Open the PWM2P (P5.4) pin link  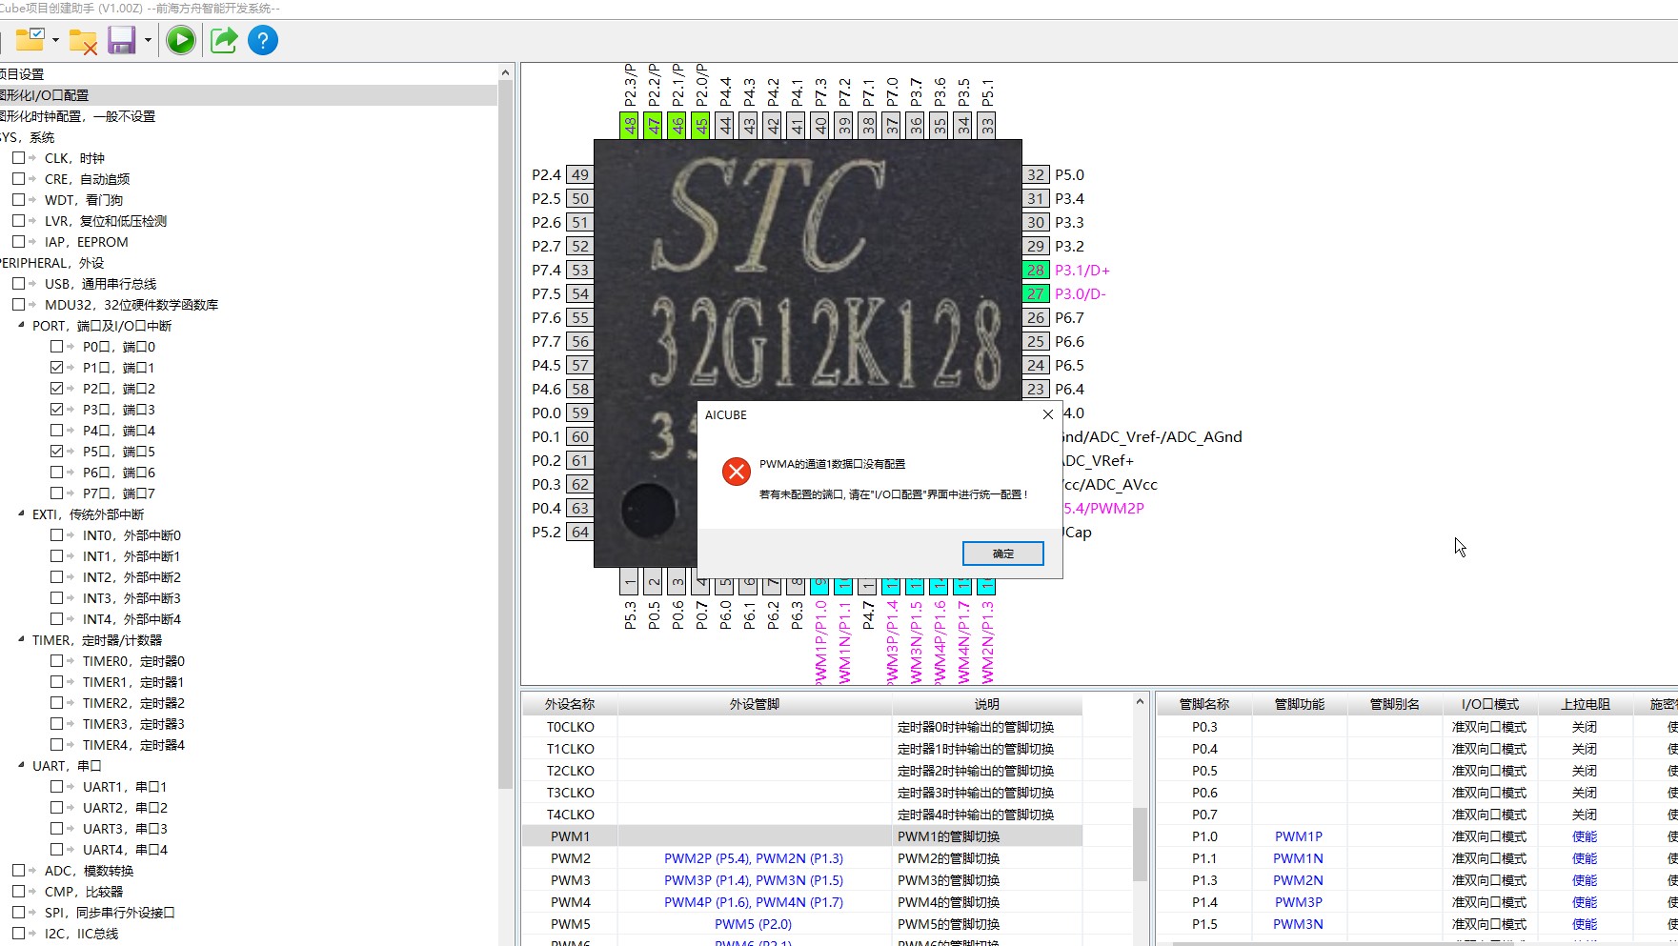693,858
